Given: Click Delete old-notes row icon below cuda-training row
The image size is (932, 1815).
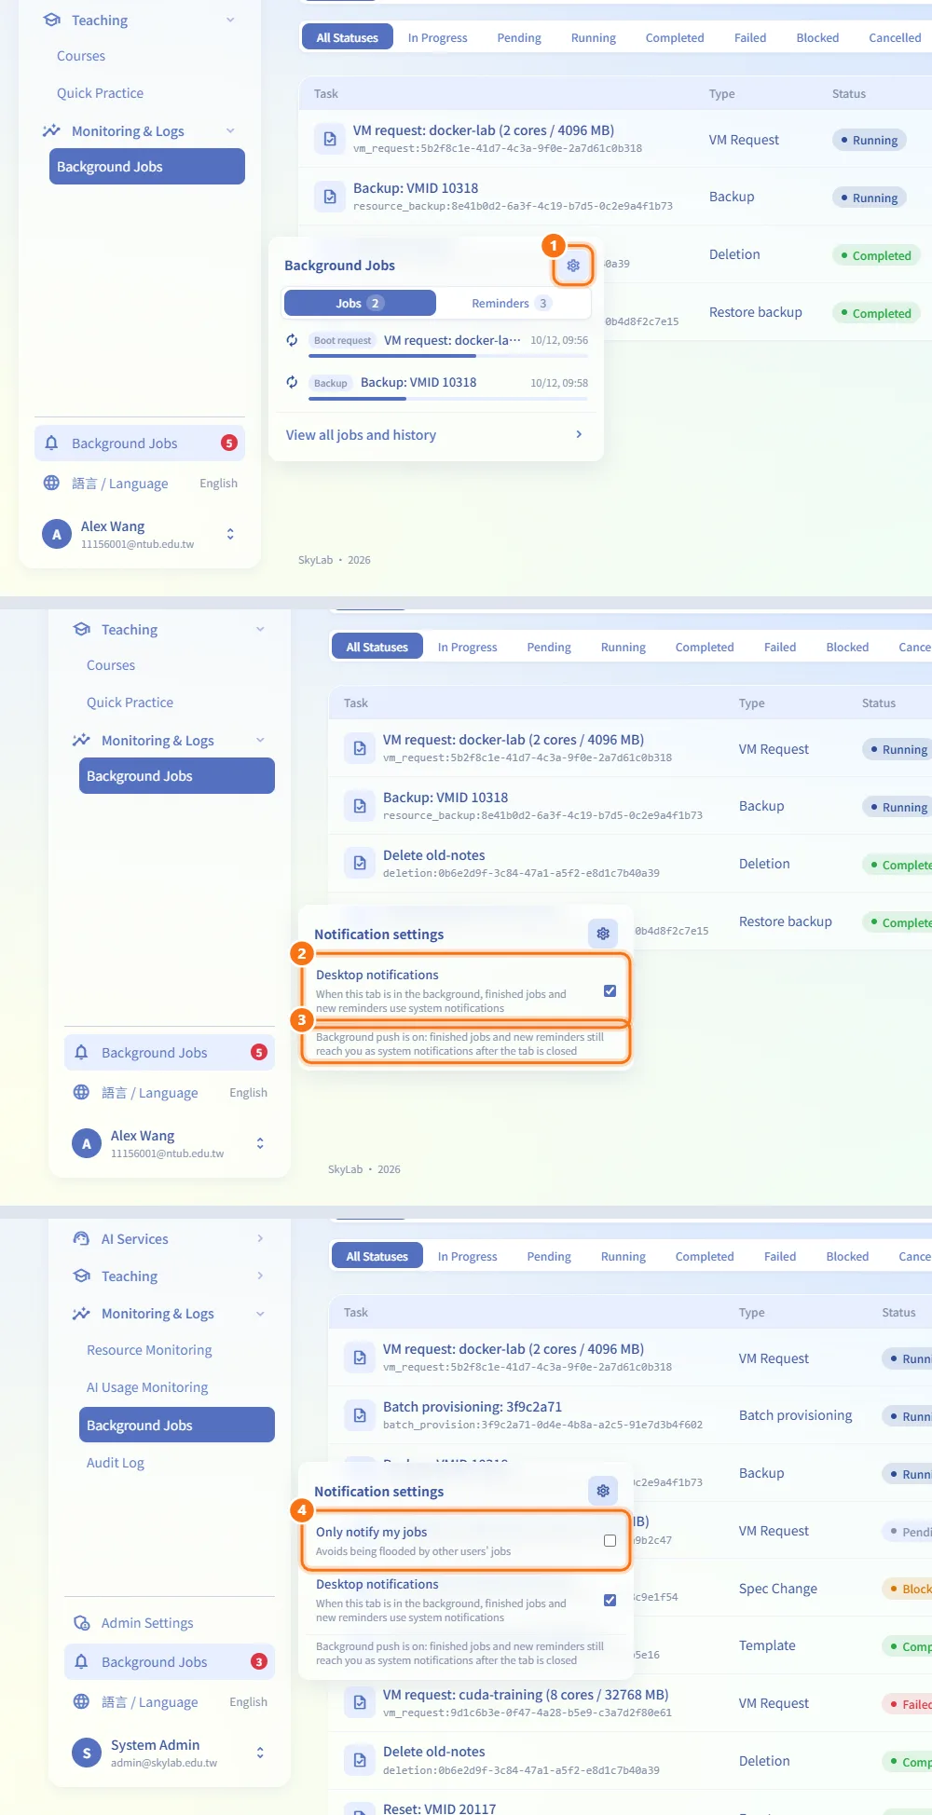Looking at the screenshot, I should (360, 1760).
